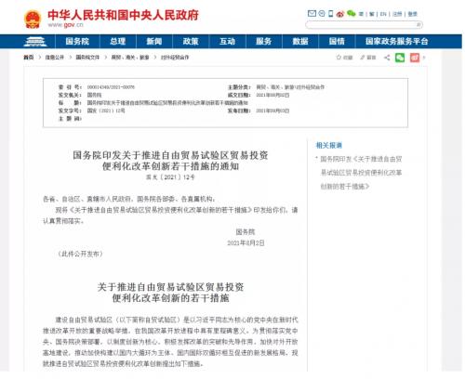Open the 政策 navigation tab

click(x=191, y=41)
